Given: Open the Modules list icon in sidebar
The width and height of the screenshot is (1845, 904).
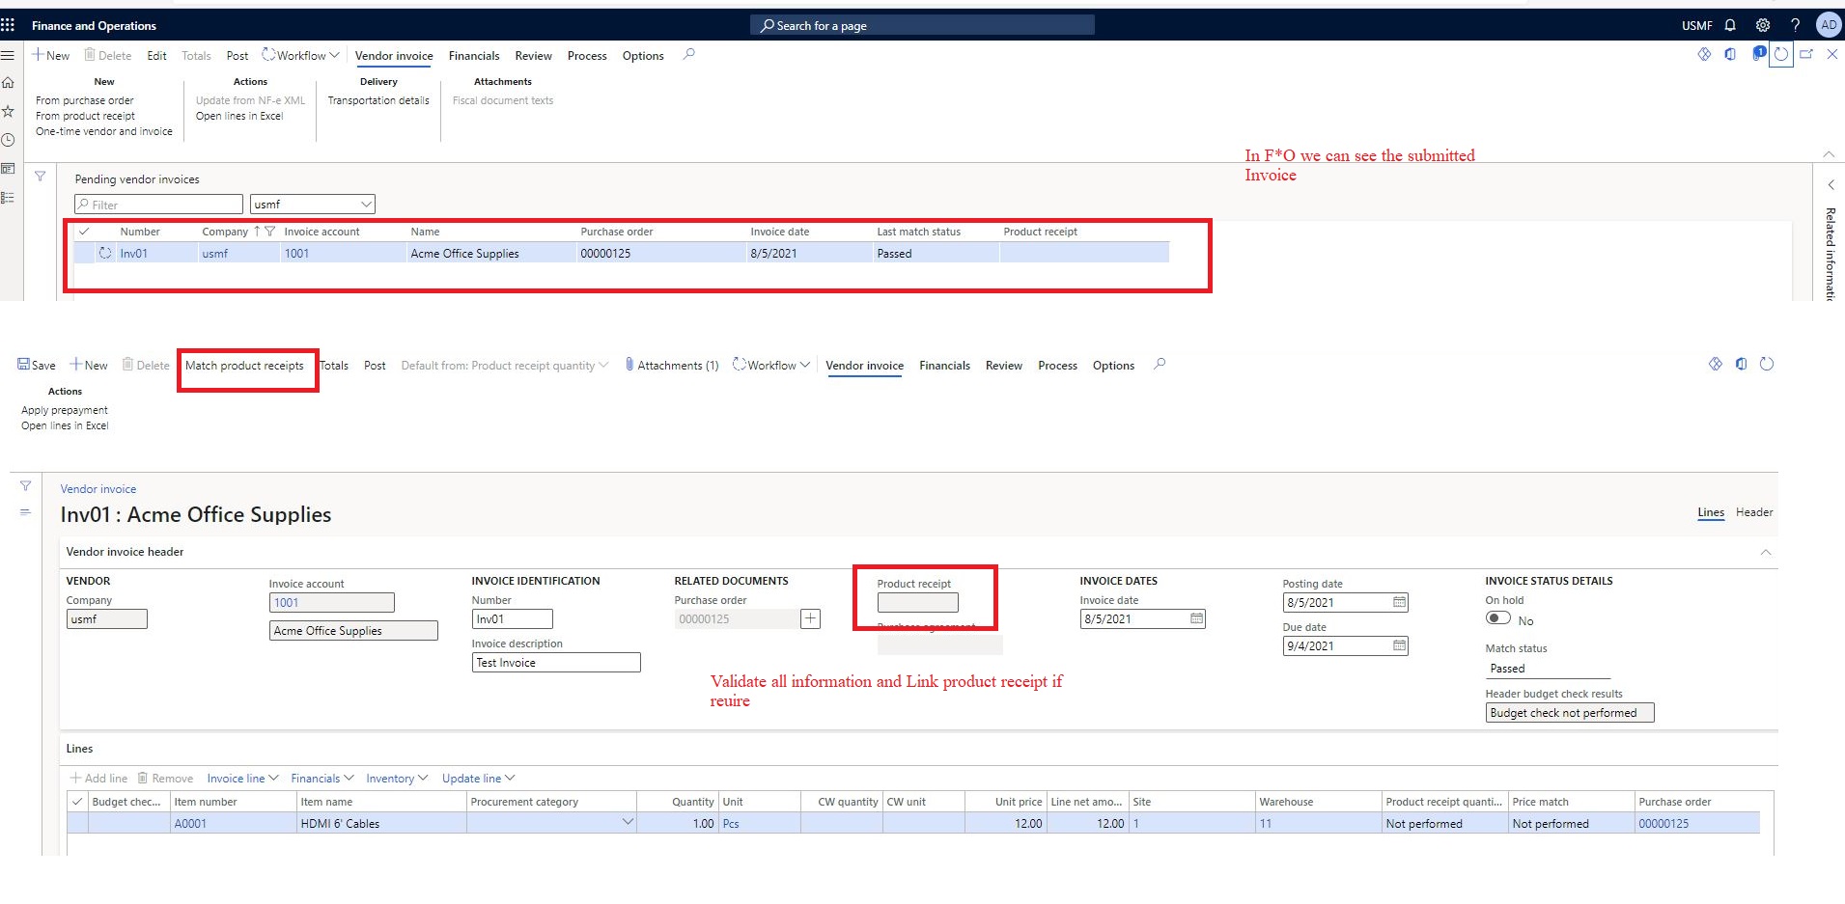Looking at the screenshot, I should point(8,198).
